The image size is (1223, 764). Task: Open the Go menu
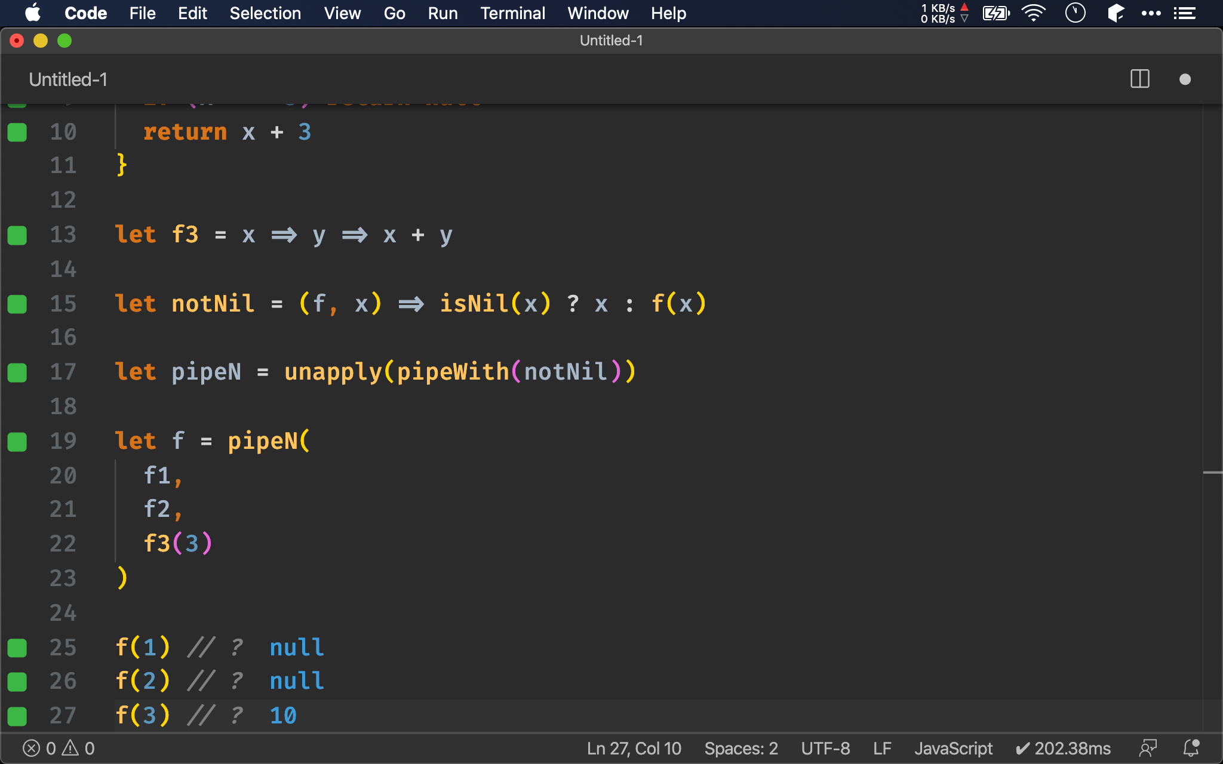click(394, 13)
